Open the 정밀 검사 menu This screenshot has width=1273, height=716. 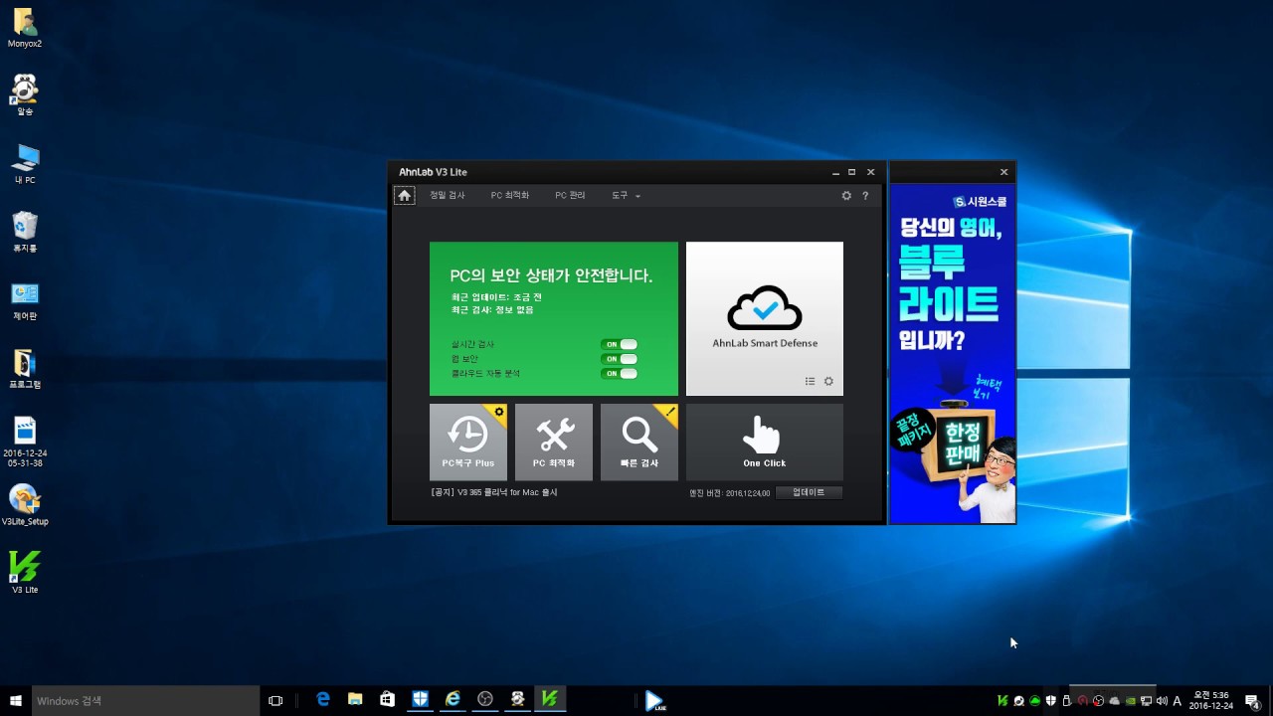point(447,196)
